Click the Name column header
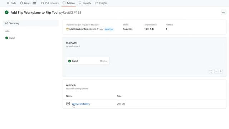Viewport: 229px width, 129px height. click(x=69, y=96)
